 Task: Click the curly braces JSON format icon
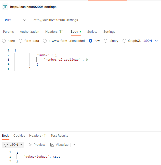pyautogui.click(x=6, y=145)
